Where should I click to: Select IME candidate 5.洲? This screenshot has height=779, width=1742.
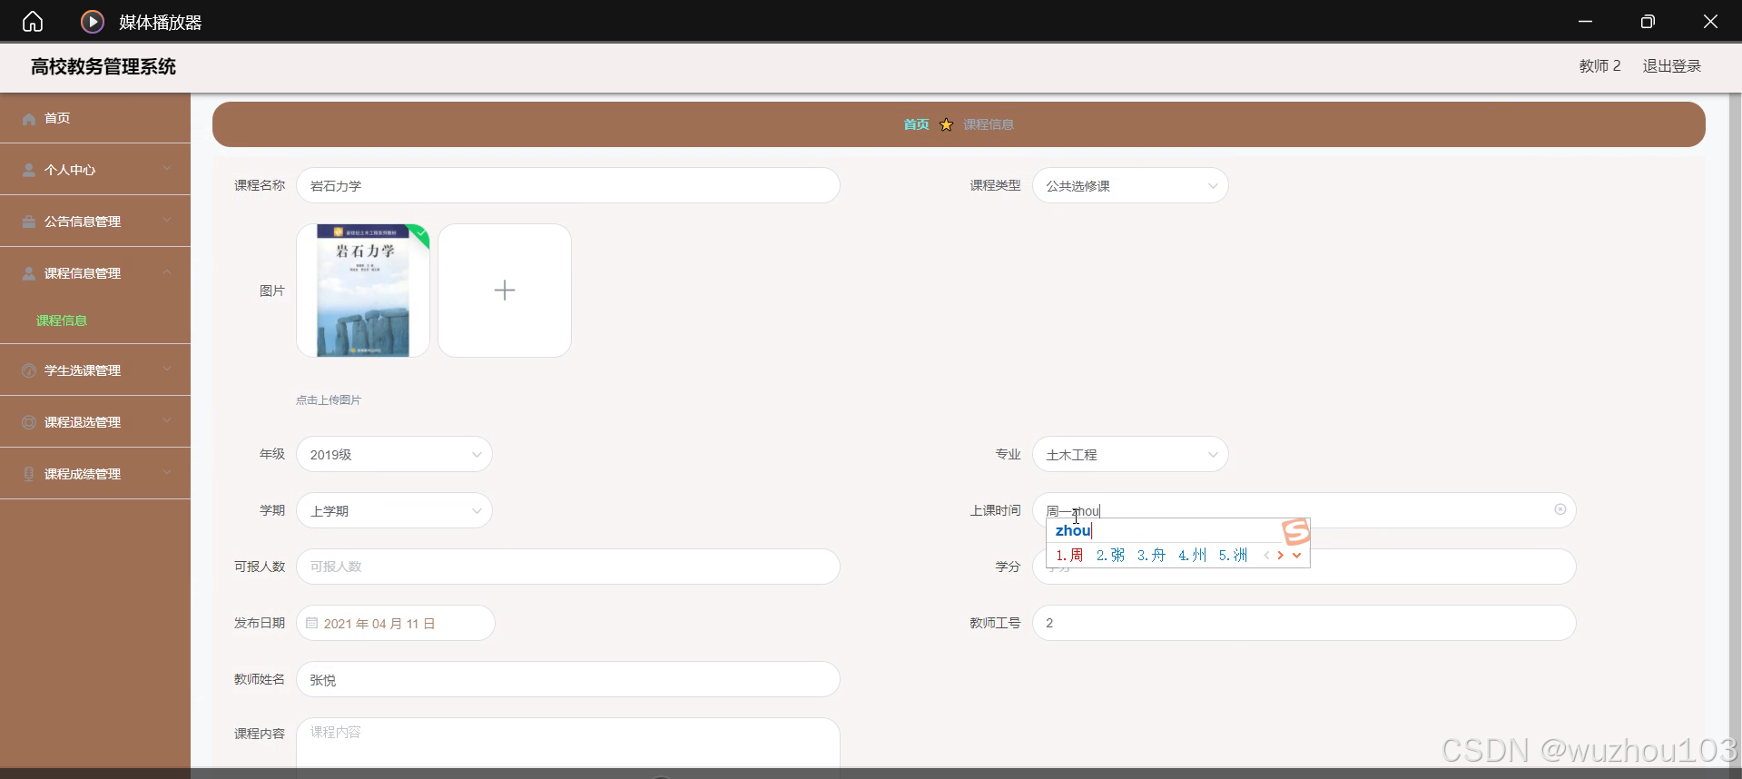pyautogui.click(x=1233, y=556)
